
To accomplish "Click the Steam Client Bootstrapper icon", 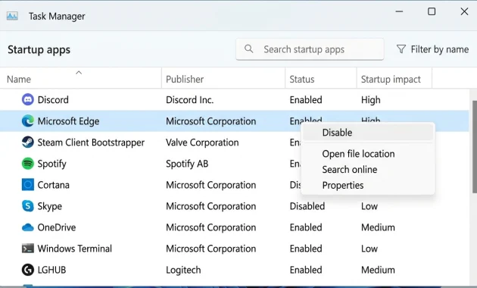I will pyautogui.click(x=28, y=142).
